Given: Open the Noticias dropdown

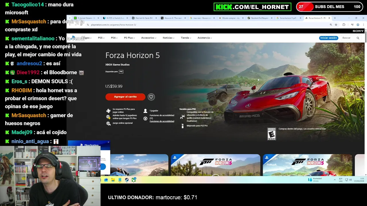Looking at the screenshot, I should click(x=168, y=38).
